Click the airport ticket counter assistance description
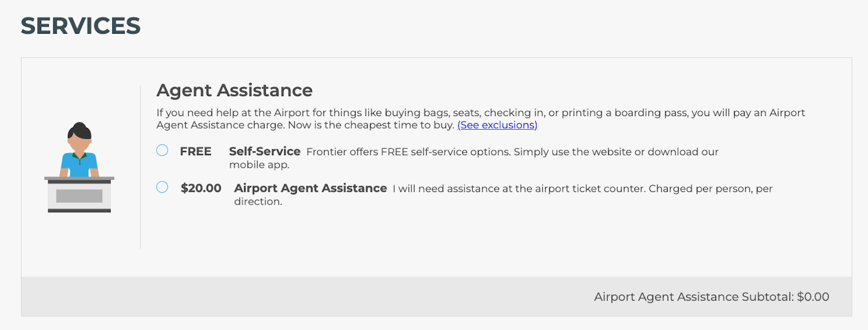This screenshot has width=868, height=330. click(582, 189)
